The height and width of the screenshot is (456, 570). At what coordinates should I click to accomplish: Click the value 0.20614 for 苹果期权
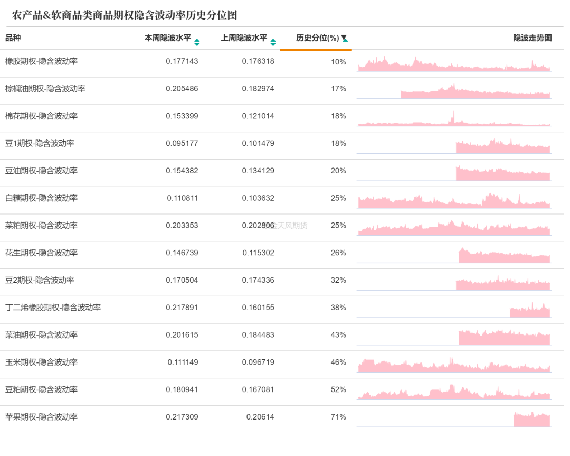(x=260, y=417)
